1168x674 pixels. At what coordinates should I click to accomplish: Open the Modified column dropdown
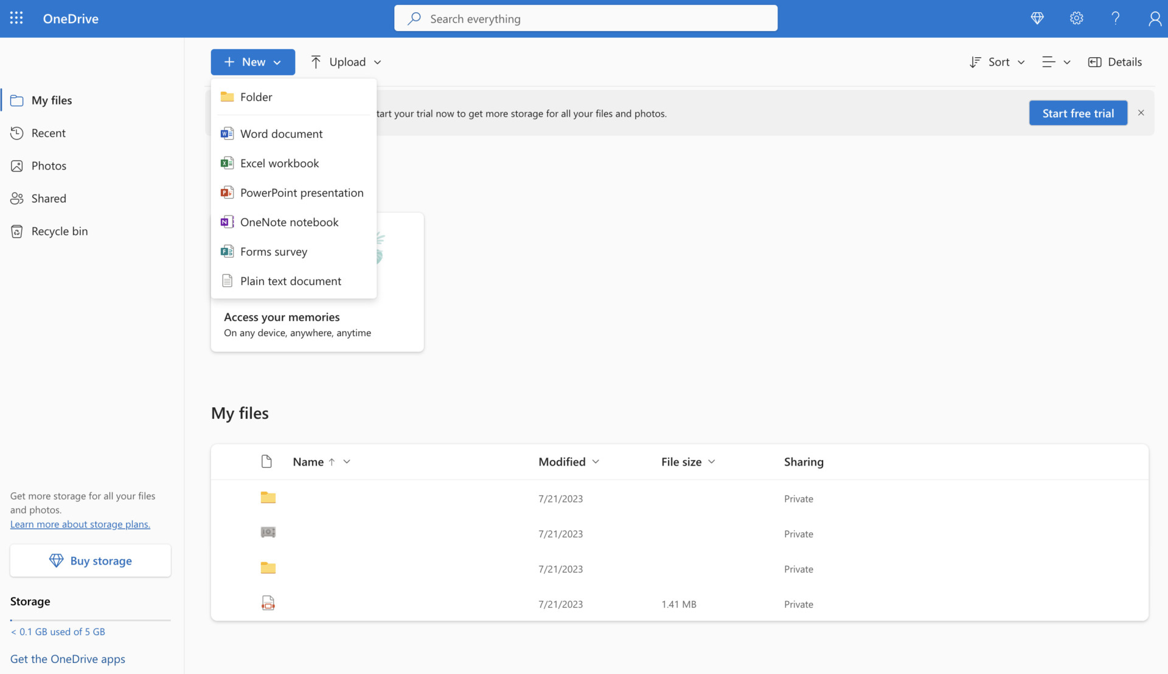tap(595, 461)
